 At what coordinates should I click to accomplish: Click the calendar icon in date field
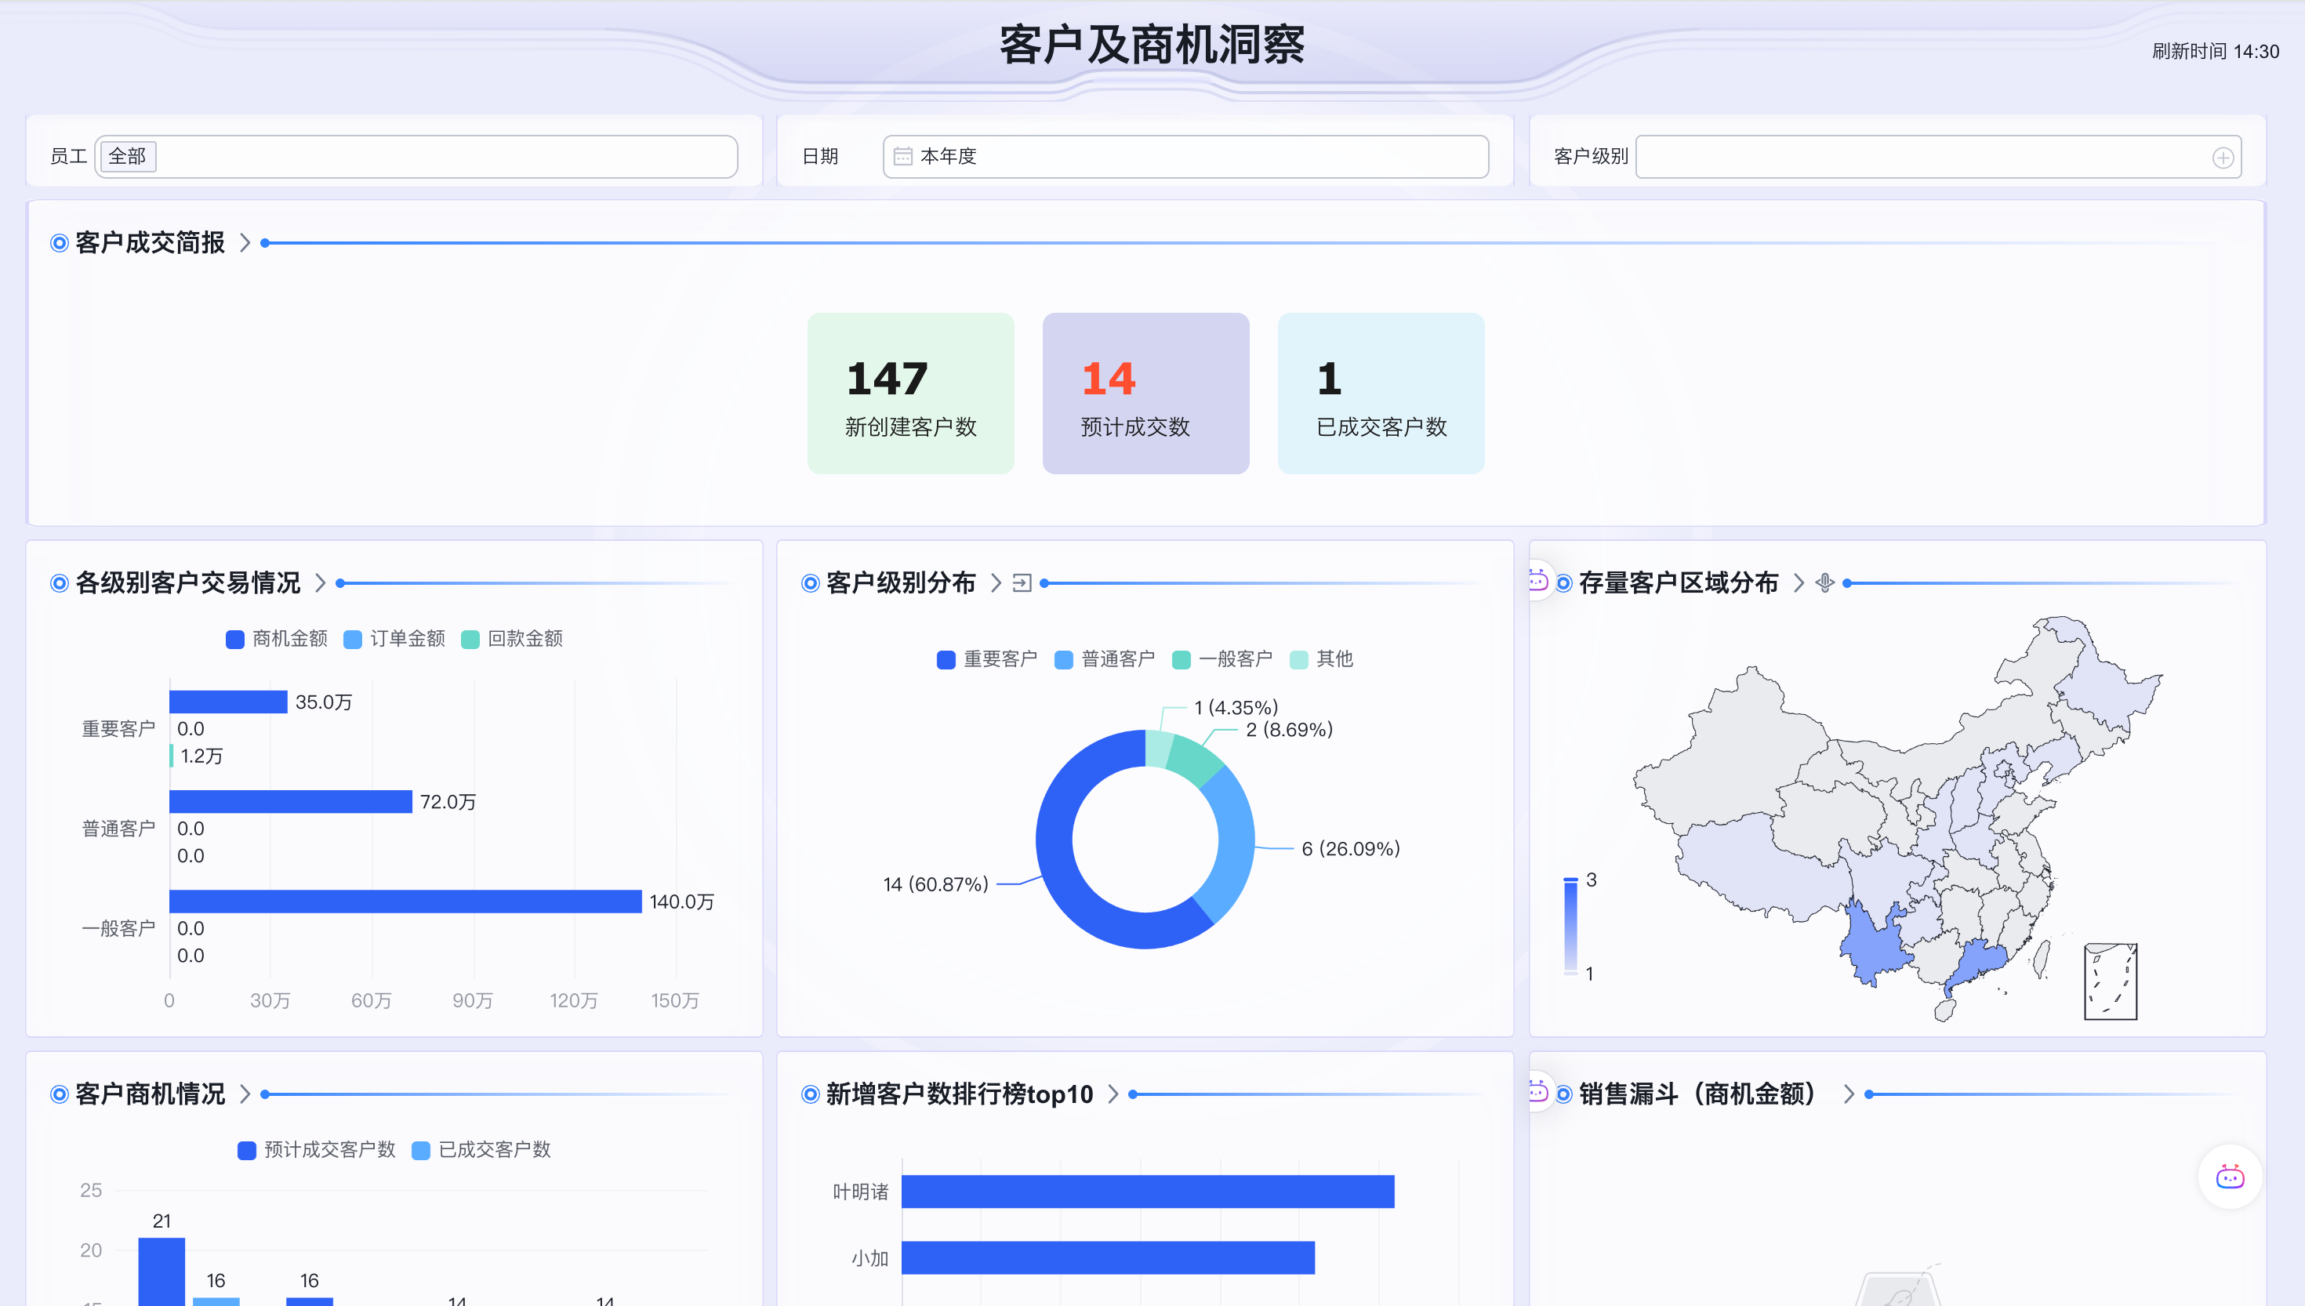coord(902,156)
